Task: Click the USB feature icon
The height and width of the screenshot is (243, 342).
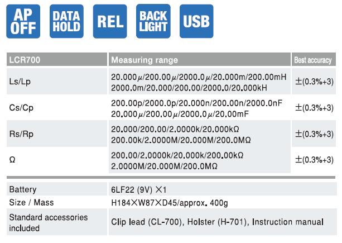Action: [x=196, y=21]
